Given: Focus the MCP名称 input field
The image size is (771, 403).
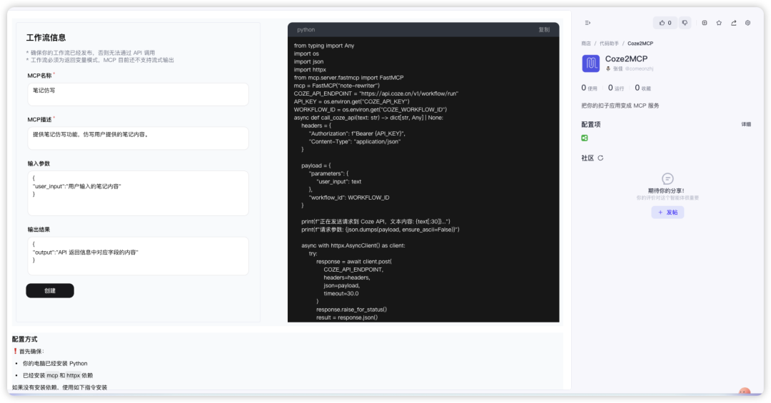Looking at the screenshot, I should coord(138,94).
